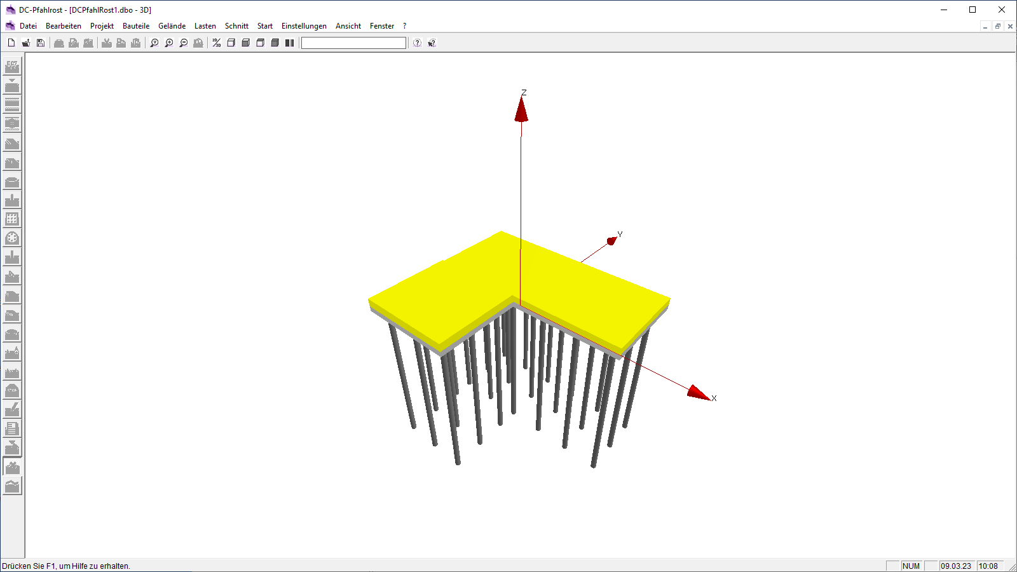Click the empty toolbar text field
This screenshot has height=572, width=1017.
353,43
